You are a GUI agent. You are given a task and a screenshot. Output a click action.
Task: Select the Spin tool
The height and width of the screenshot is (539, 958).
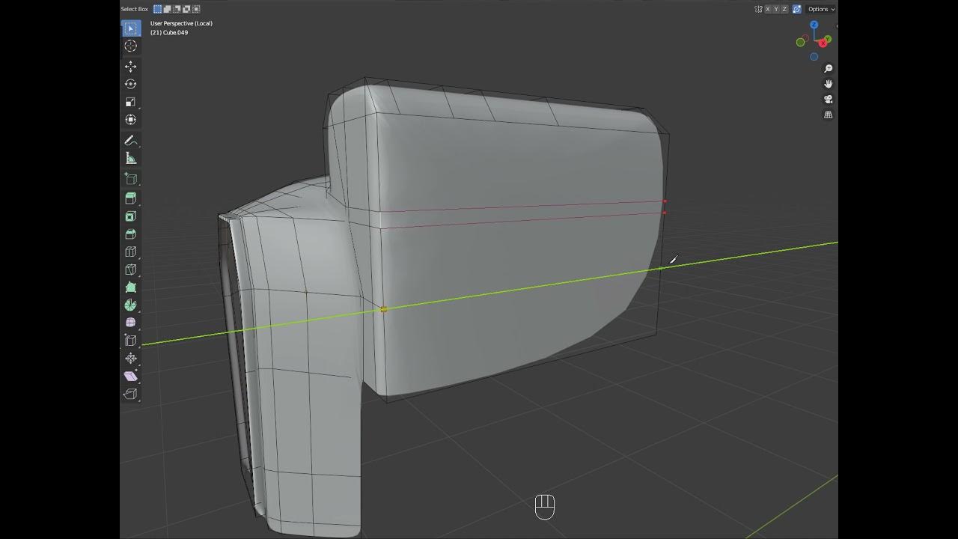click(131, 305)
